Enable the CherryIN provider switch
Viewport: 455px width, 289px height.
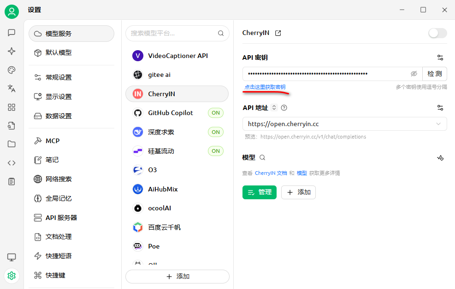[437, 33]
